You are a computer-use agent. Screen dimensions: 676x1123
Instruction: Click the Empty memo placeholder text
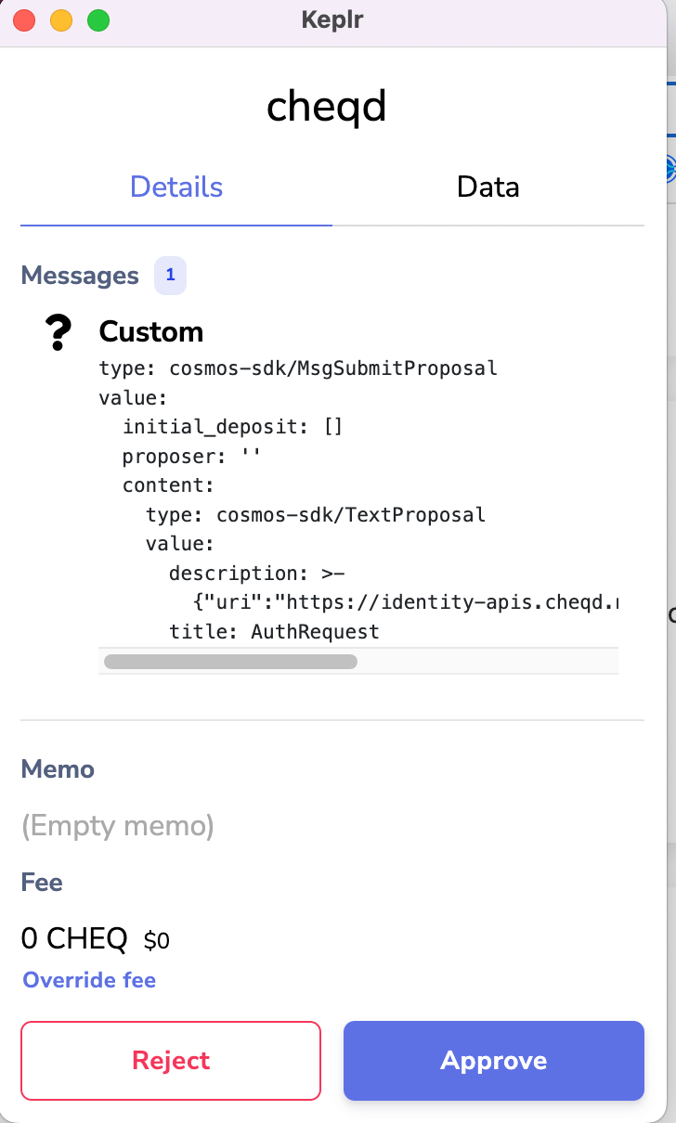(x=118, y=826)
